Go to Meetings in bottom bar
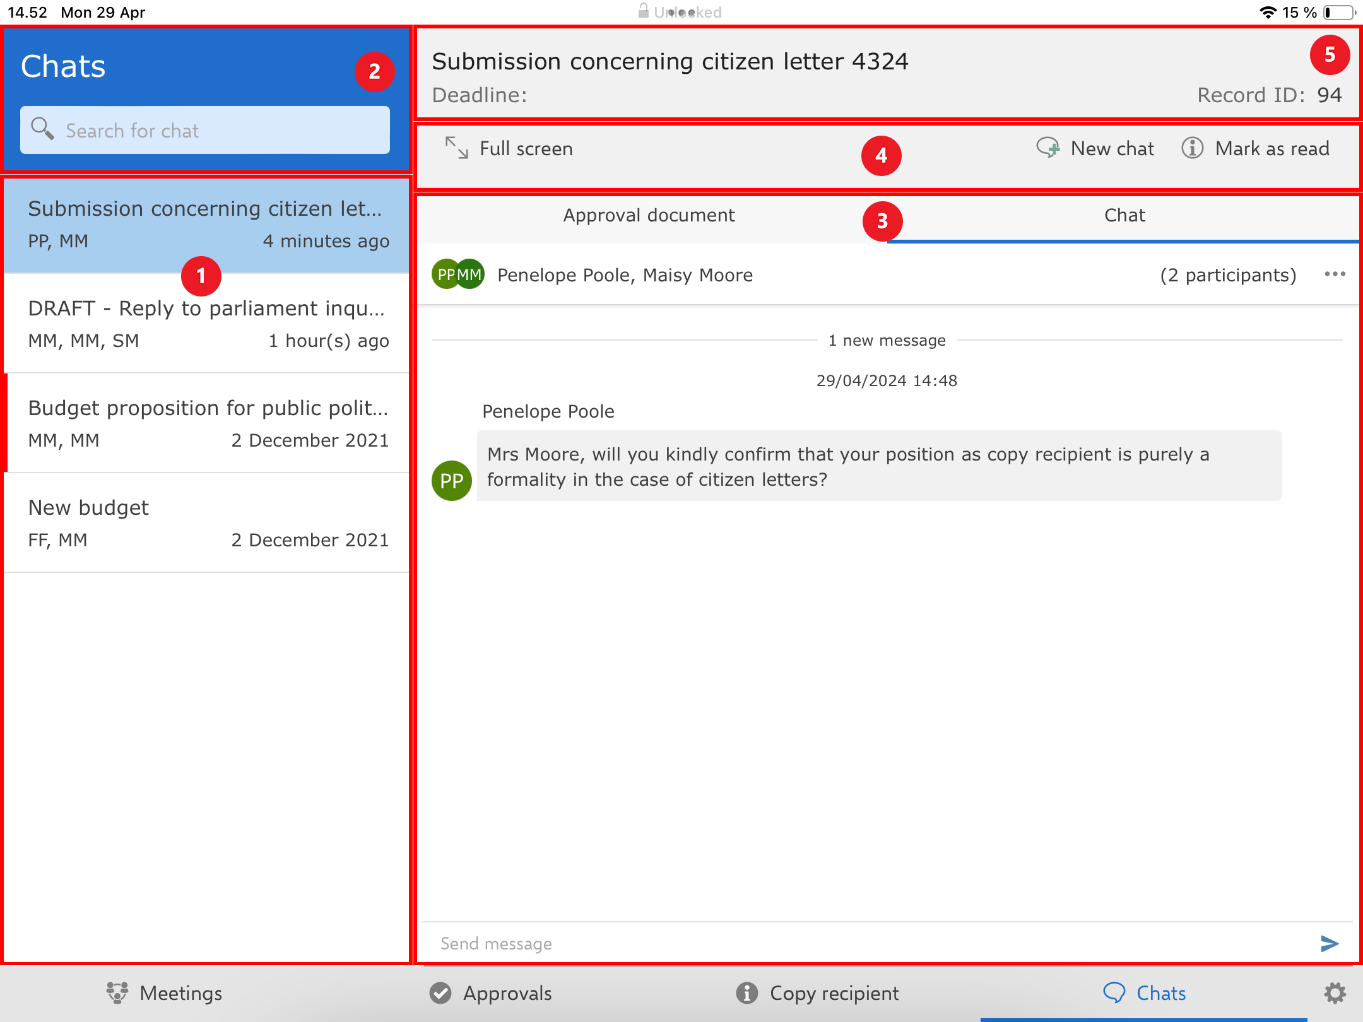1363x1022 pixels. [x=164, y=993]
